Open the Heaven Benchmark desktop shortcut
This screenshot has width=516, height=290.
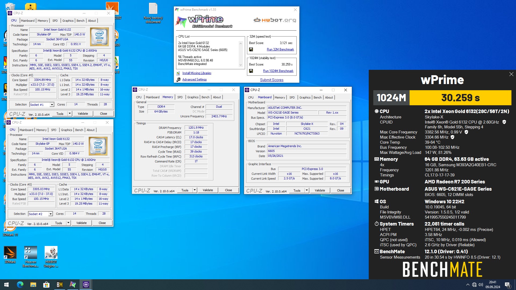tap(30, 257)
